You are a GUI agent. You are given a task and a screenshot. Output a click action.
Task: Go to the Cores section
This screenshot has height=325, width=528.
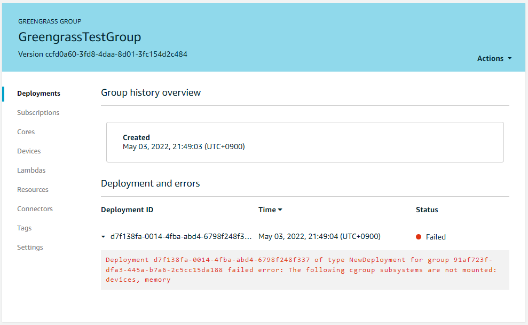coord(26,132)
